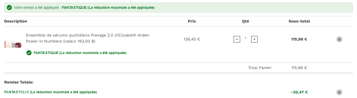The image size is (357, 98).
Task: Click the Sous-total column header
Action: pyautogui.click(x=299, y=21)
